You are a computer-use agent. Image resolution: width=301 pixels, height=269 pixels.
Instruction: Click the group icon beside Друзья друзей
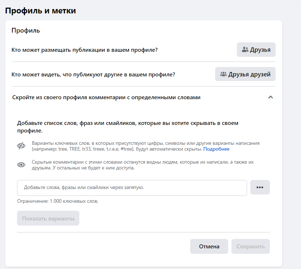tap(223, 74)
